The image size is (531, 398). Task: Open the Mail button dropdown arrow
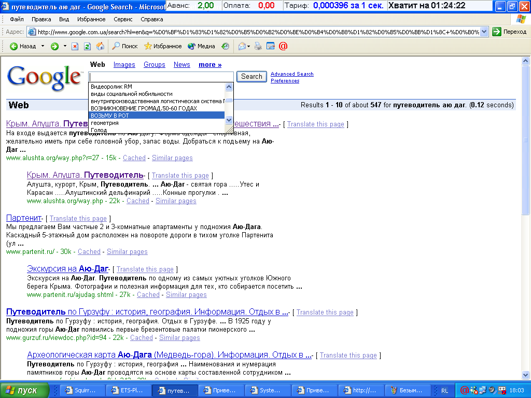[x=249, y=46]
